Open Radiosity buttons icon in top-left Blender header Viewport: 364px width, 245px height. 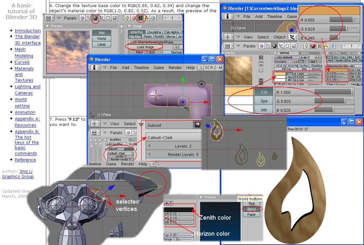point(147,18)
